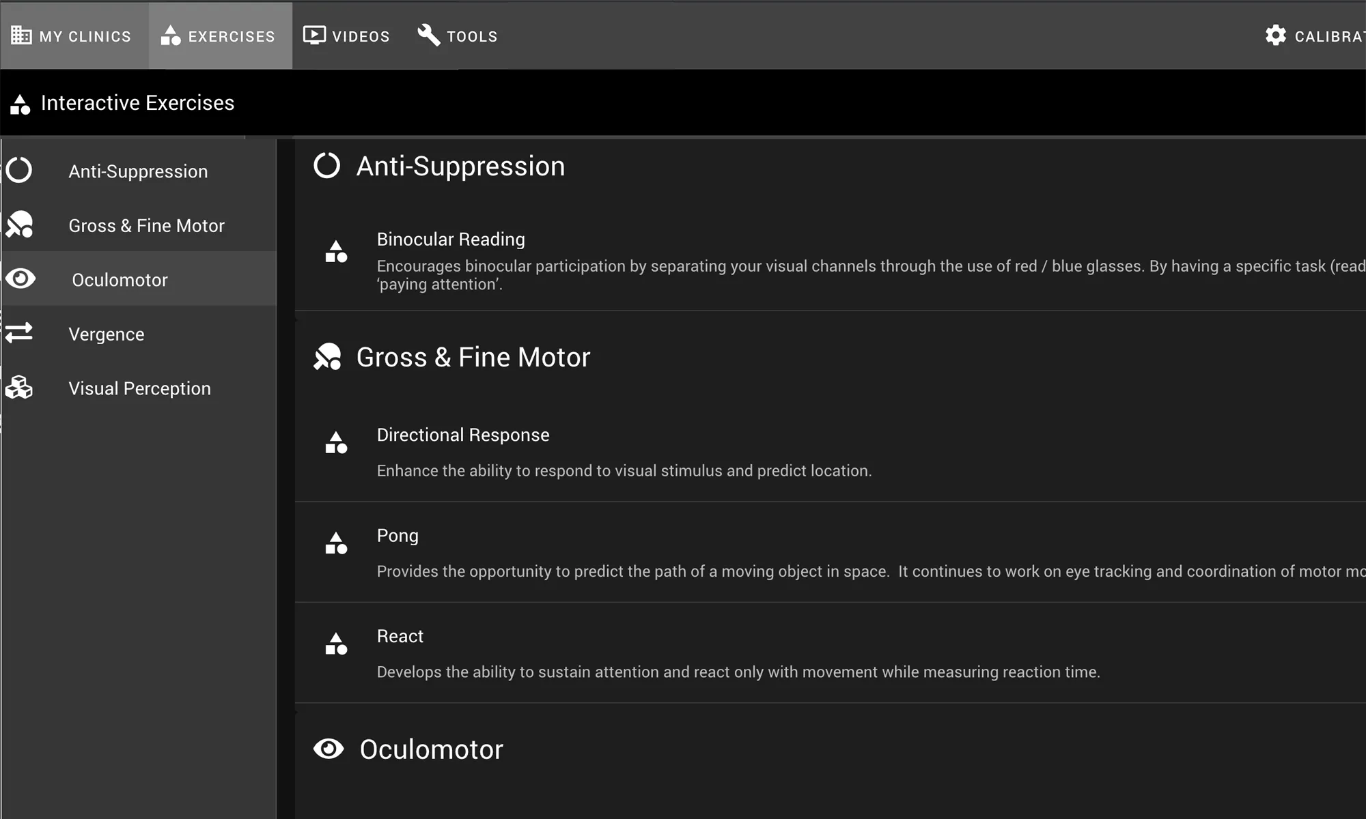The width and height of the screenshot is (1366, 819).
Task: Click the Gross & Fine Motor section heading
Action: (x=473, y=357)
